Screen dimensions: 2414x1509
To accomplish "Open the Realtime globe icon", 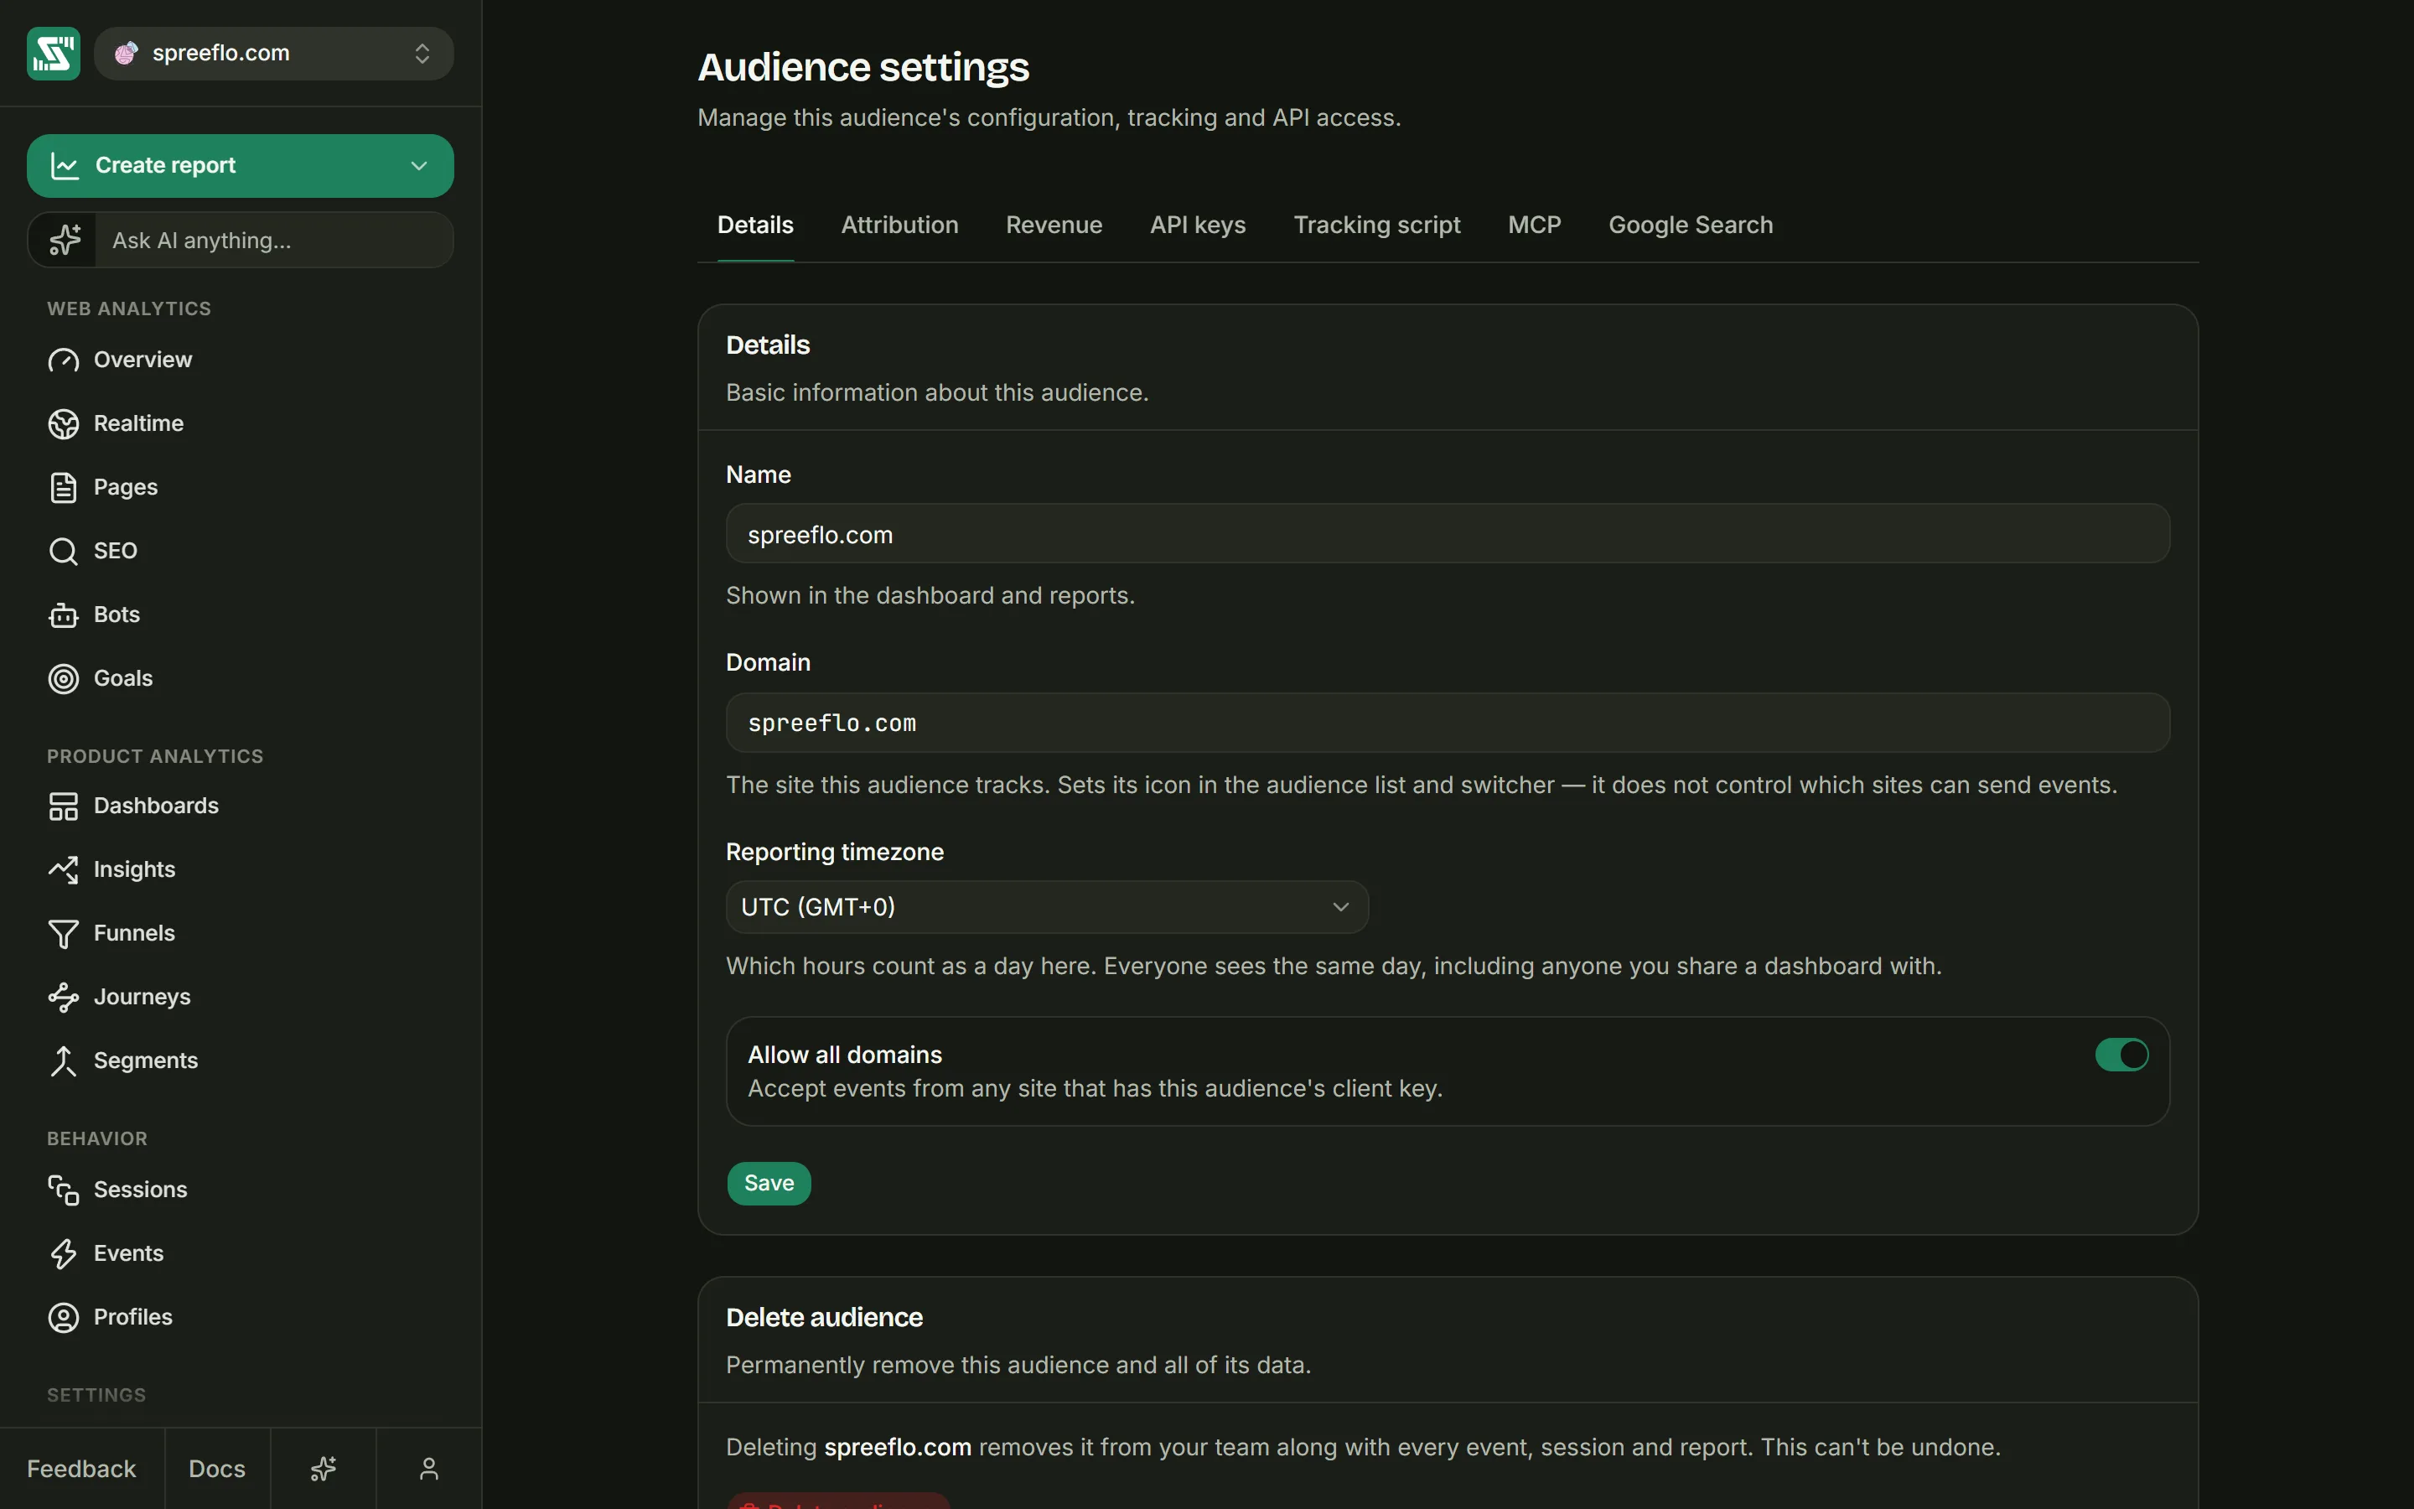I will point(63,424).
